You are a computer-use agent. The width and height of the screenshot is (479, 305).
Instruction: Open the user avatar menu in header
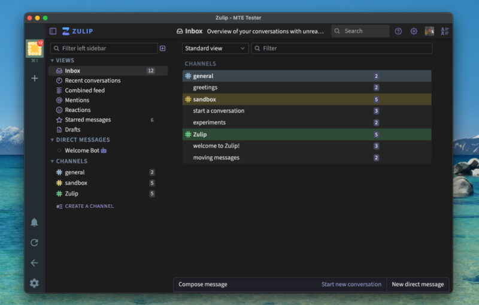coord(429,31)
